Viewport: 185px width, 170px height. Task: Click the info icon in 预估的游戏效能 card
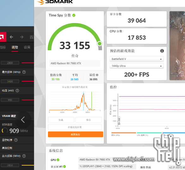point(162,51)
